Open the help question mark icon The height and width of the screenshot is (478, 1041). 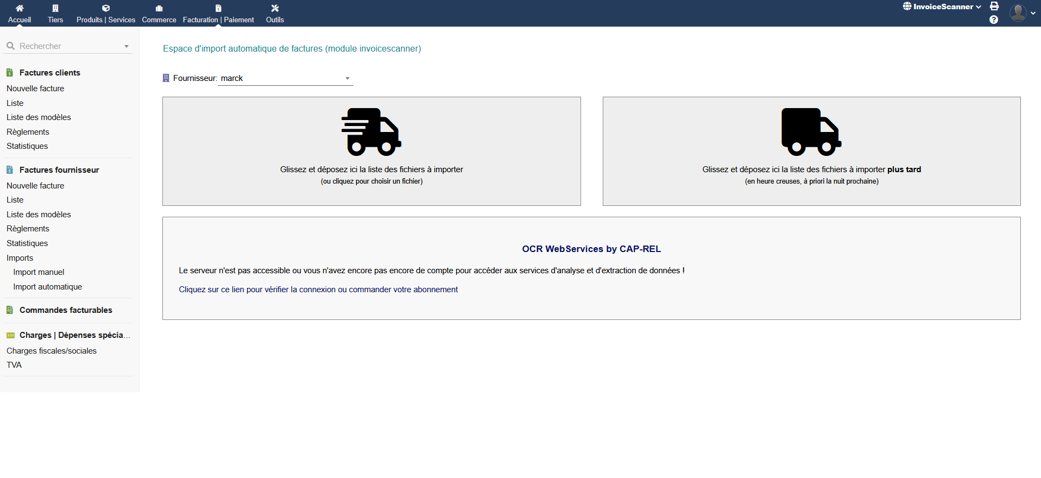click(994, 20)
